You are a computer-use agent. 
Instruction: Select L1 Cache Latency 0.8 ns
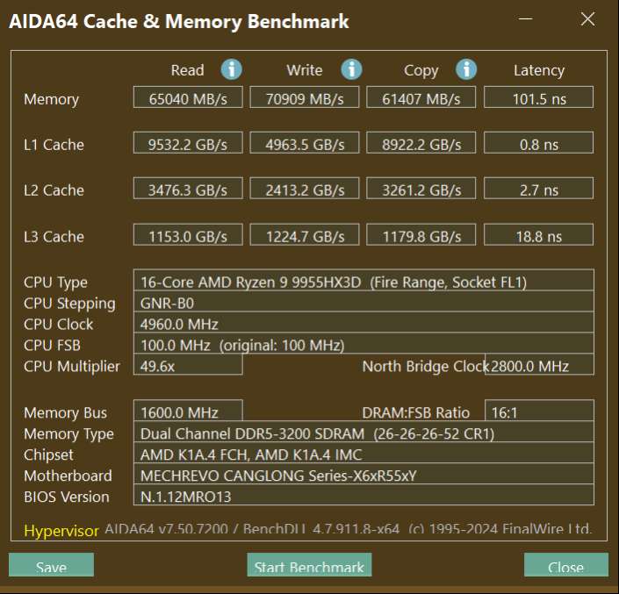point(538,143)
